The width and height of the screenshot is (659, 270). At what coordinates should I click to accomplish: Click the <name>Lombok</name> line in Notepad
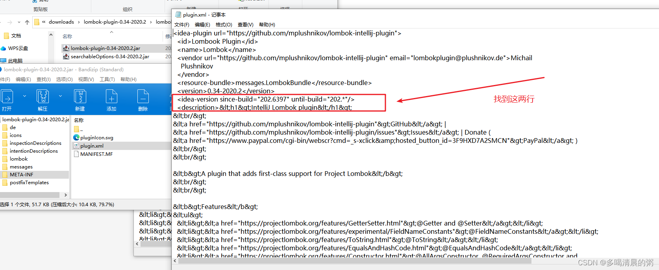(x=217, y=50)
